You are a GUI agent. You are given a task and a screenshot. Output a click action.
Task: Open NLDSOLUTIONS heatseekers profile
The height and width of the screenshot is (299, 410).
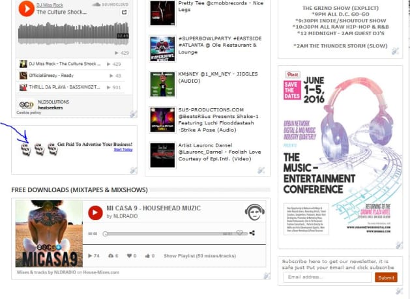pyautogui.click(x=53, y=104)
